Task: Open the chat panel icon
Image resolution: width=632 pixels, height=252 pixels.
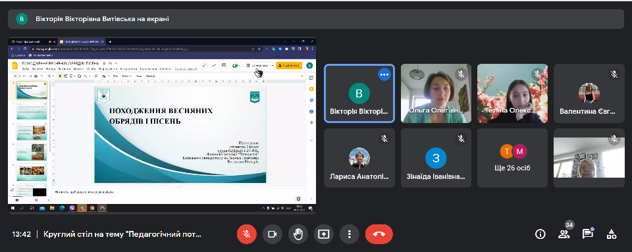Action: click(588, 234)
